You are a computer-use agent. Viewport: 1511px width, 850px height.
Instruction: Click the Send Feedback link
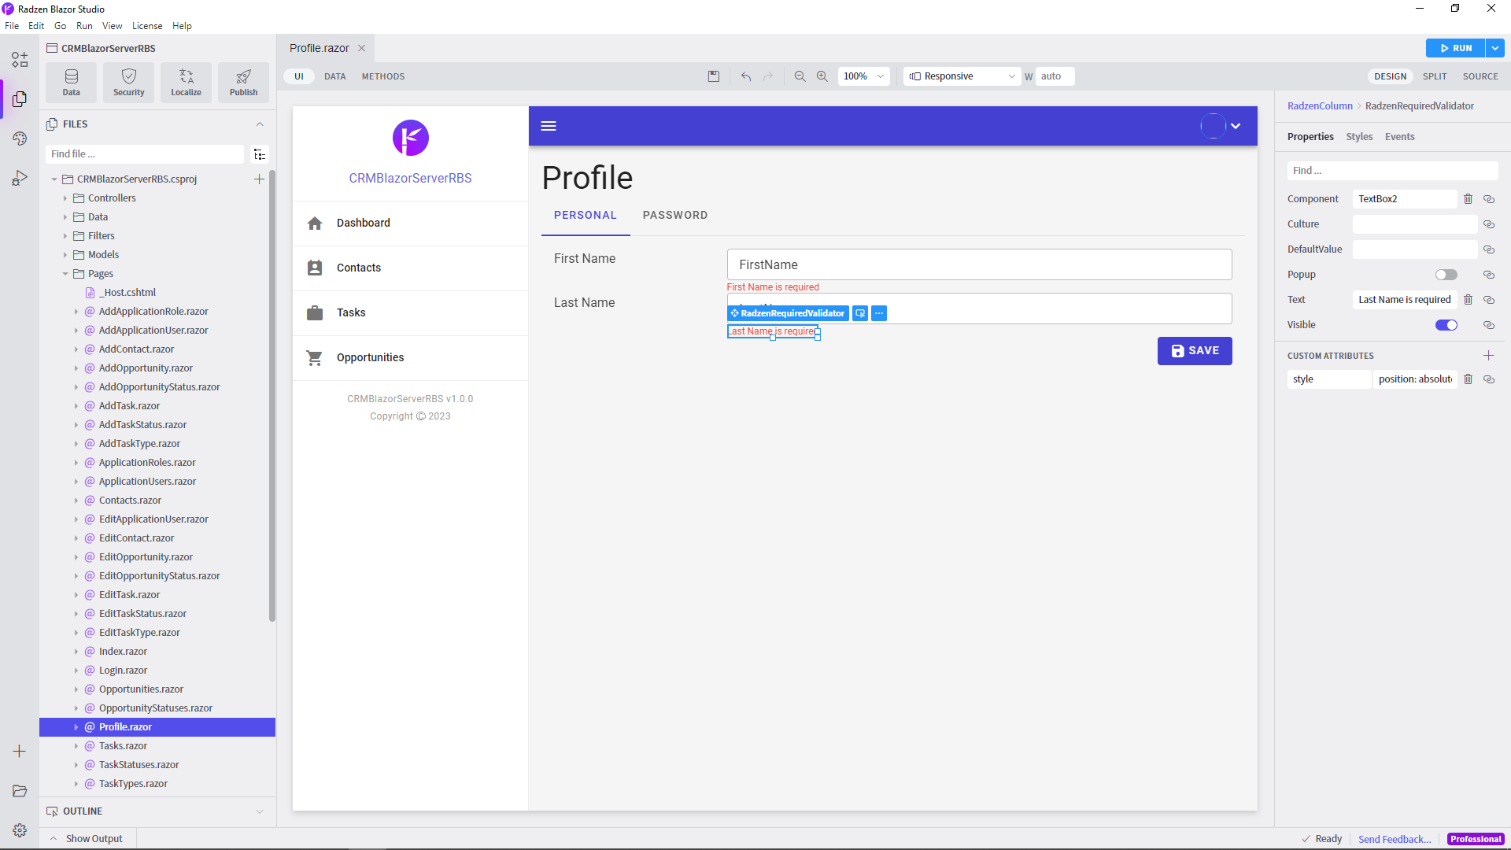tap(1395, 839)
